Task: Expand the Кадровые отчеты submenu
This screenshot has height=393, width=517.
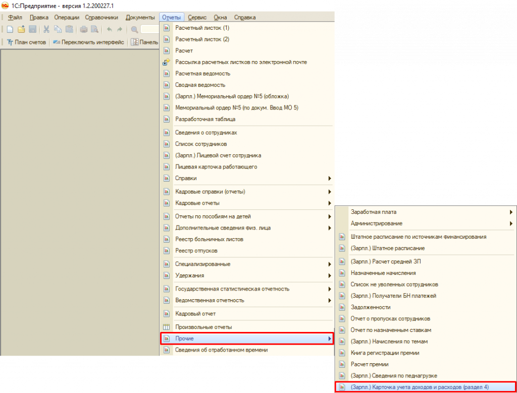Action: point(247,203)
